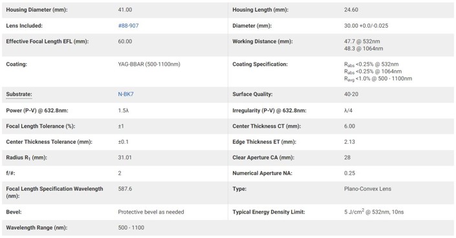Image resolution: width=456 pixels, height=238 pixels.
Task: Click Rabs <0.25% @ 1064nm specification
Action: click(373, 72)
